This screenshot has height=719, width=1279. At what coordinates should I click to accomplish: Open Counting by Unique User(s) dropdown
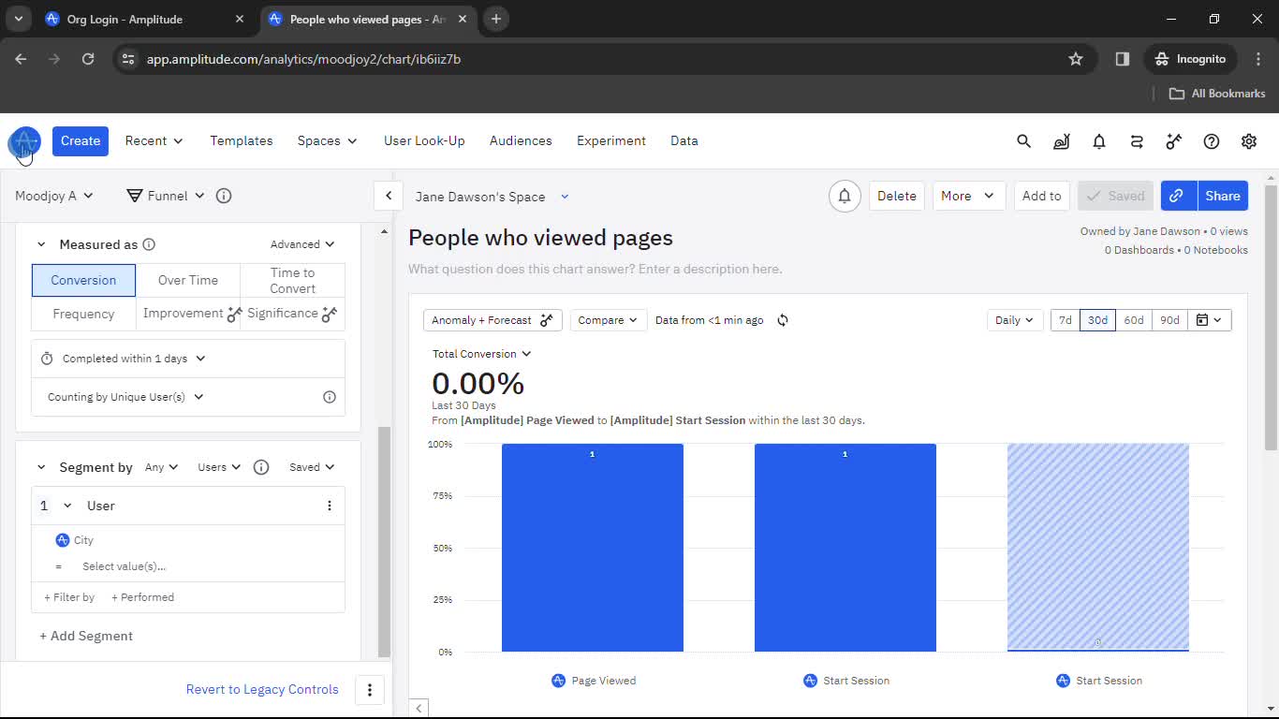[x=126, y=397]
